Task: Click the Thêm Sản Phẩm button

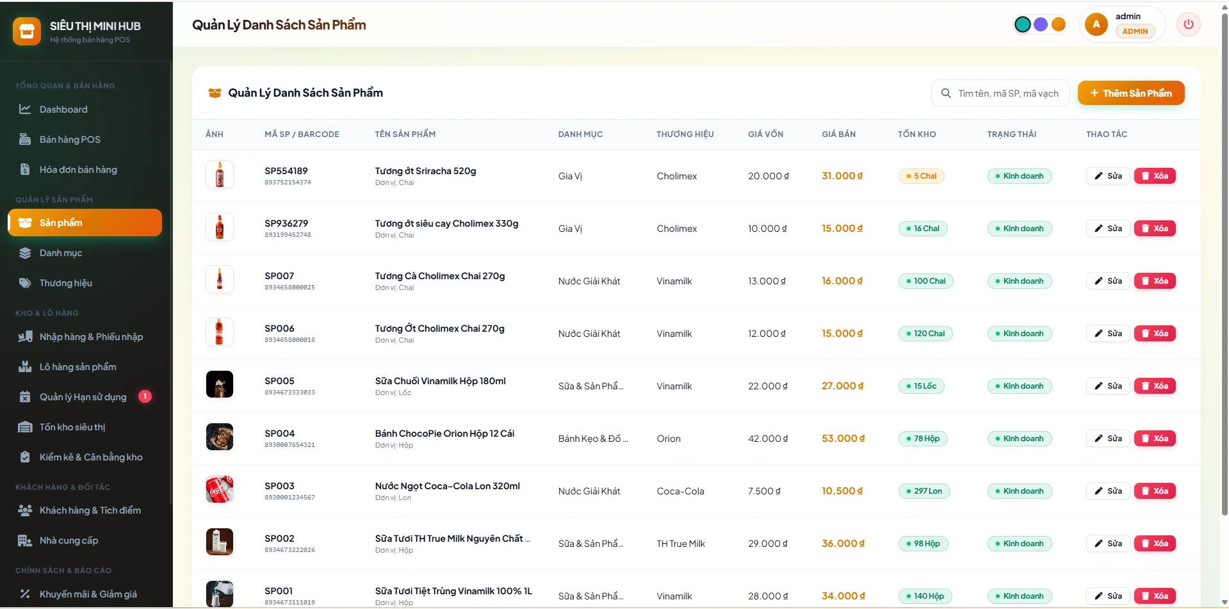Action: point(1131,93)
